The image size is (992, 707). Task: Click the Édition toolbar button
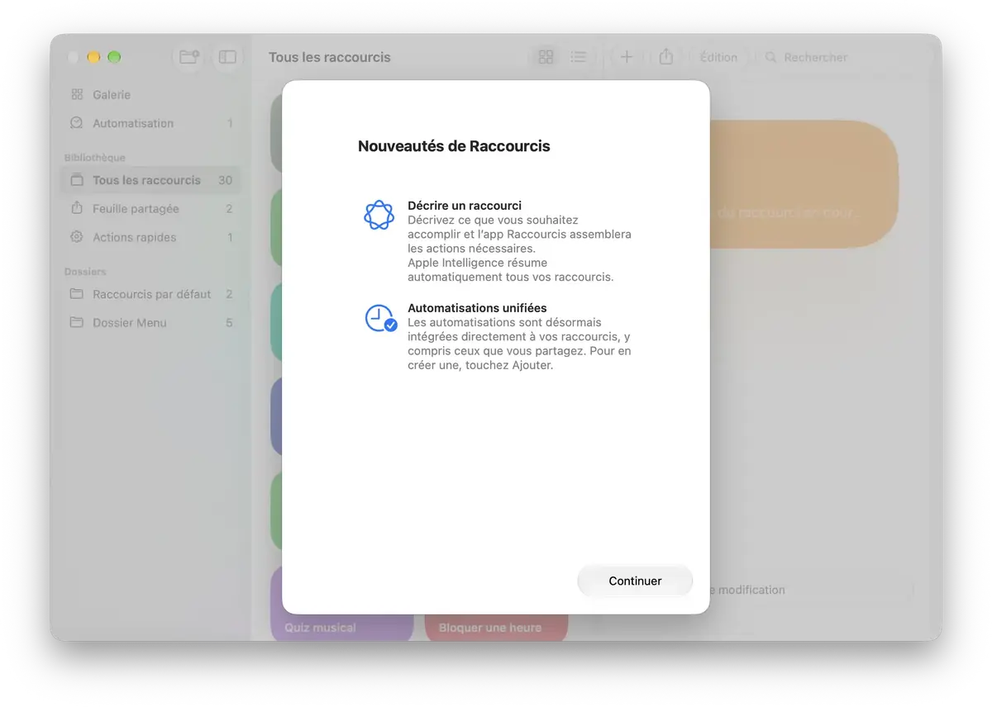718,57
